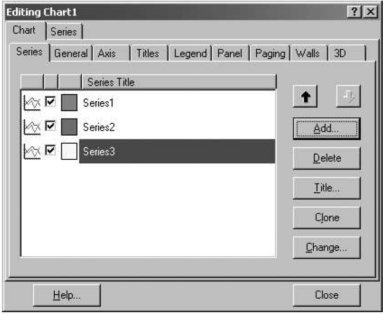Viewport: 384px width, 314px height.
Task: Click the Clone button
Action: coord(327,218)
